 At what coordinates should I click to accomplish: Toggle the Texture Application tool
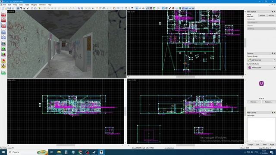click(x=3, y=43)
